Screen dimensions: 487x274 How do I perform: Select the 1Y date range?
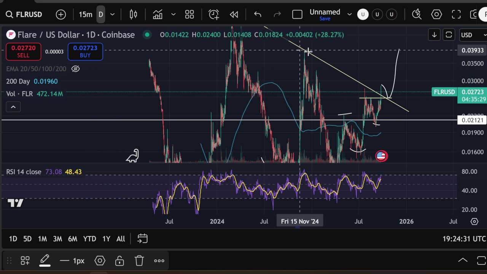[106, 239]
